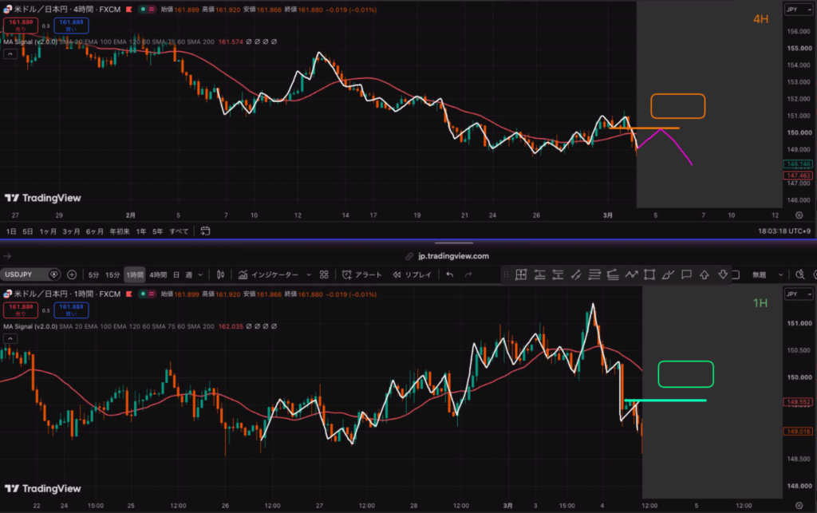Screen dimensions: 817x513
Task: Click the browser forward arrow
Action: (x=7, y=256)
